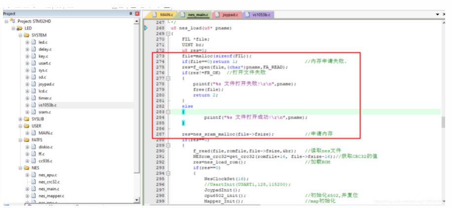This screenshot has height=208, width=452.
Task: Switch to the MAIN.c editor tab
Action: 162,15
